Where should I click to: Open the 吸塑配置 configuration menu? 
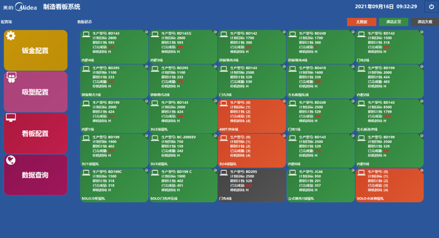pyautogui.click(x=36, y=92)
